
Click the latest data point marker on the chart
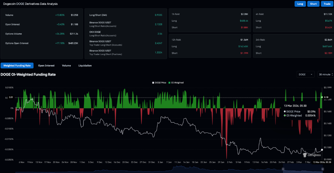[322, 150]
